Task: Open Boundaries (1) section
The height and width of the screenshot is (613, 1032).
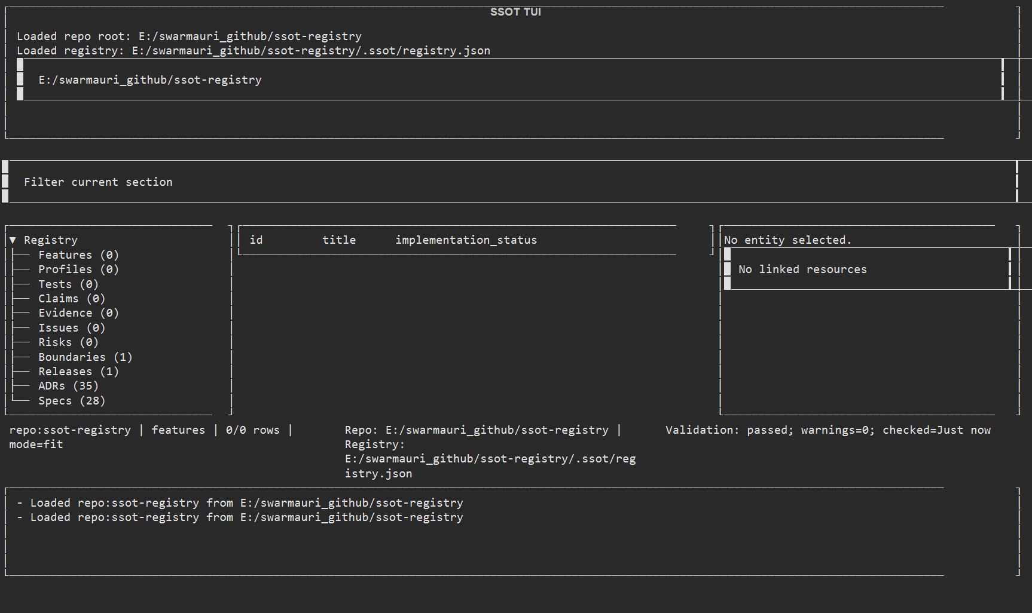Action: click(x=86, y=357)
